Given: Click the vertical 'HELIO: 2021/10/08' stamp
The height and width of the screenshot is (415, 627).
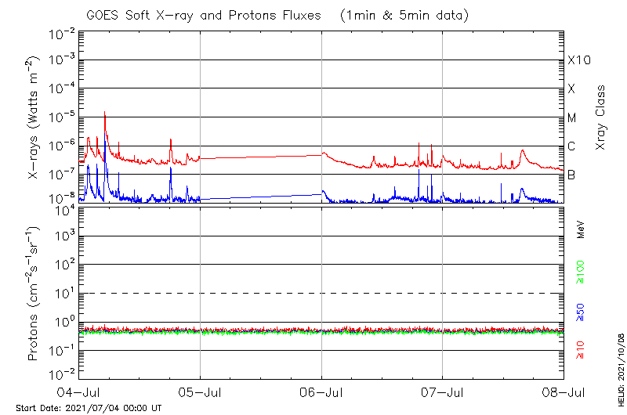Looking at the screenshot, I should pos(619,370).
